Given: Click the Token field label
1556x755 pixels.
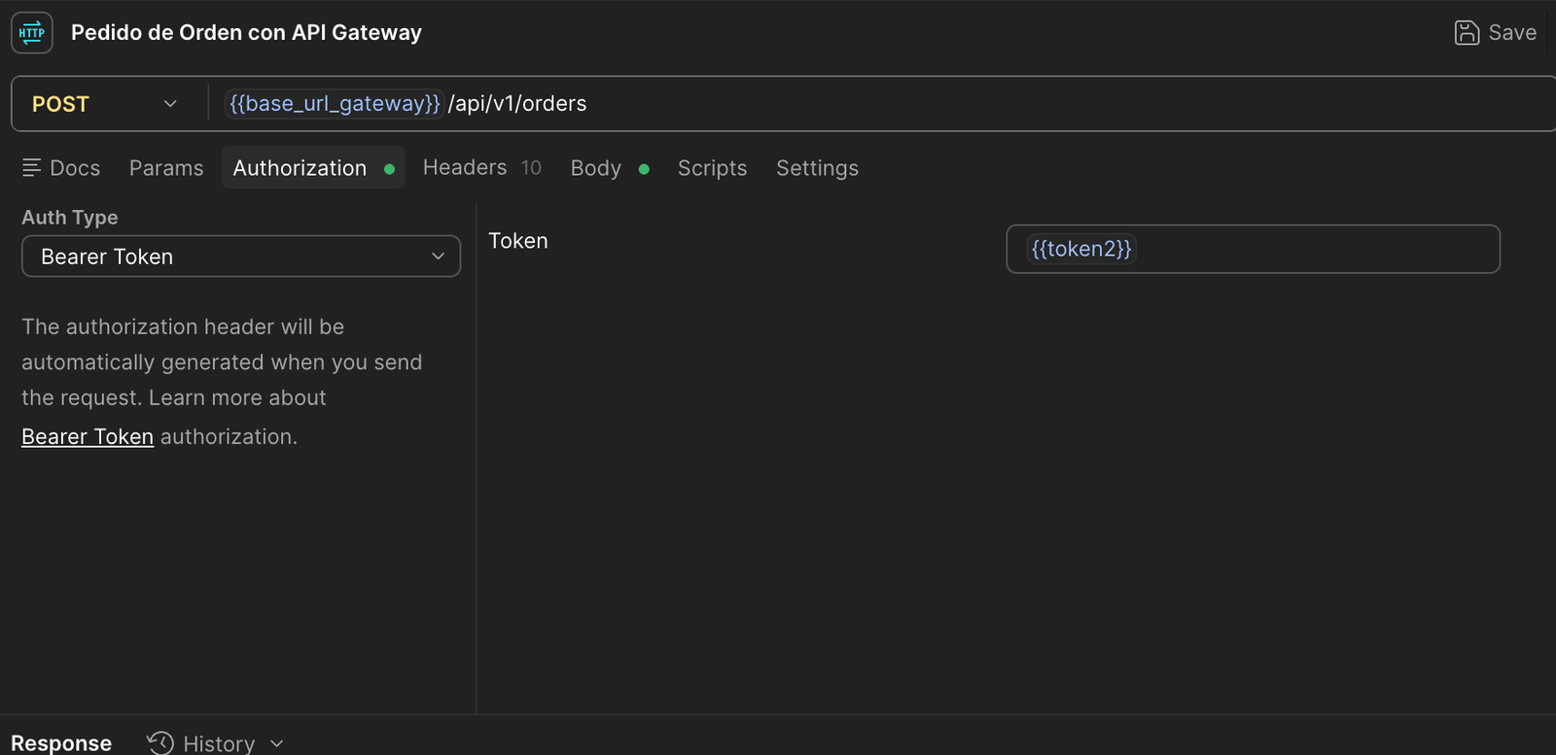Looking at the screenshot, I should [518, 241].
